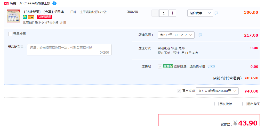Click the red 38焕新周 promotion tag
Viewport: 264px width, 126px height.
click(44, 17)
